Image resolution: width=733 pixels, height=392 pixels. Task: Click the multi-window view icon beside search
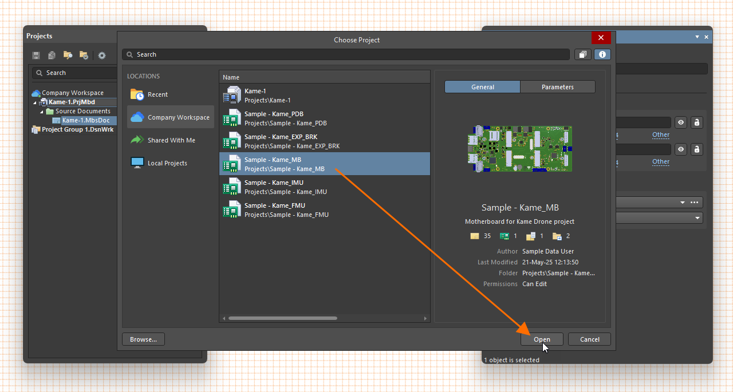point(582,54)
